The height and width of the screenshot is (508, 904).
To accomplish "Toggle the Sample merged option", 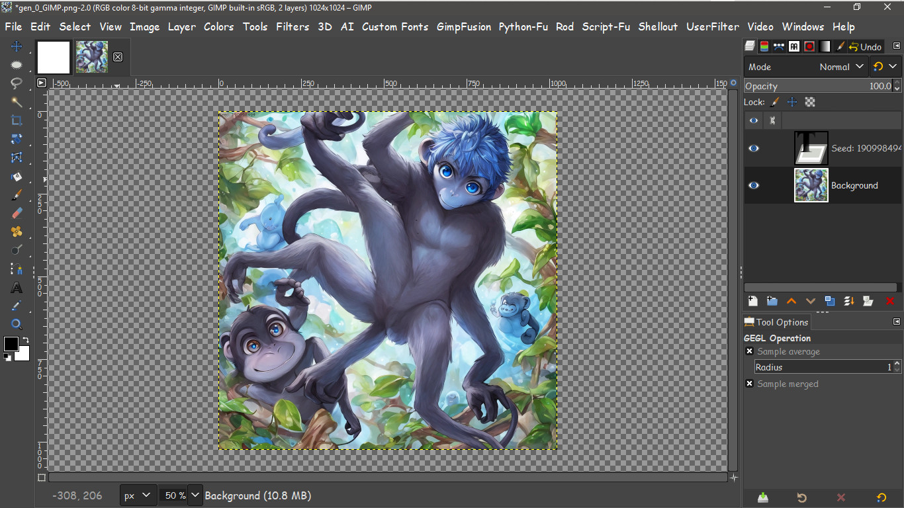I will tap(750, 384).
